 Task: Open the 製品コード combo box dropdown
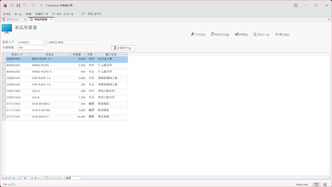45,42
